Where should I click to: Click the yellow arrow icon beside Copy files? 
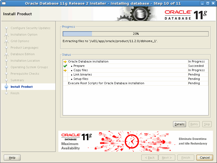65,70
